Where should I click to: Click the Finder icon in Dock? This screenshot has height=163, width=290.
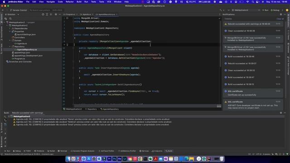point(68,159)
